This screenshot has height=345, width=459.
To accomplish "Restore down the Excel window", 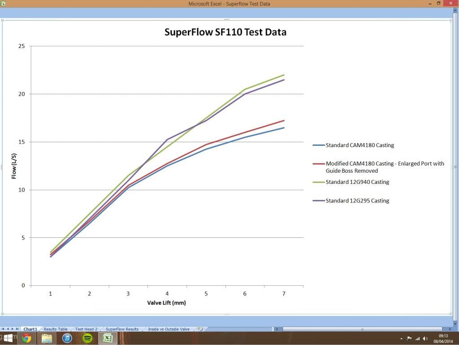I will point(438,3).
